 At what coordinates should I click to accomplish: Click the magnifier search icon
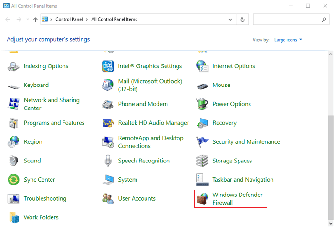324,20
